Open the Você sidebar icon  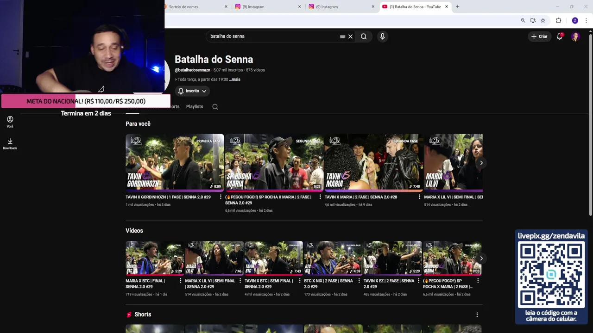click(x=10, y=122)
